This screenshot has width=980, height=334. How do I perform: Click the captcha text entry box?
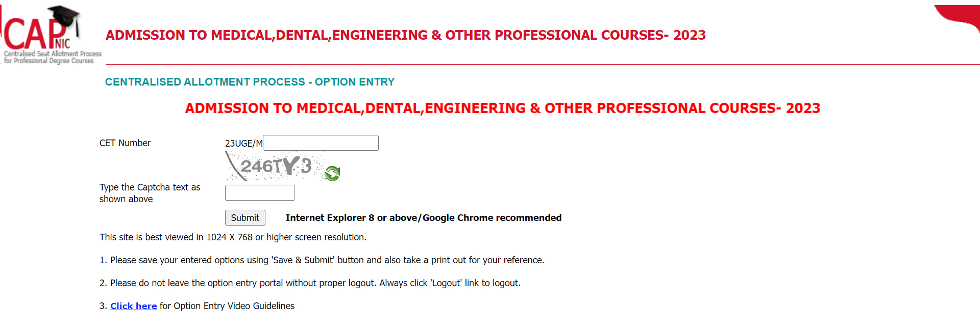click(260, 193)
